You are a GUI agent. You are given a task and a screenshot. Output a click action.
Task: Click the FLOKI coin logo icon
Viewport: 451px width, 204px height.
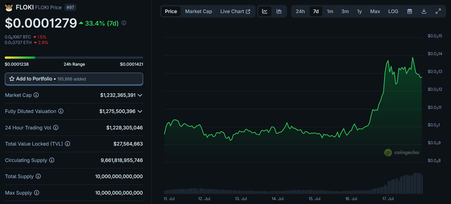pyautogui.click(x=9, y=8)
